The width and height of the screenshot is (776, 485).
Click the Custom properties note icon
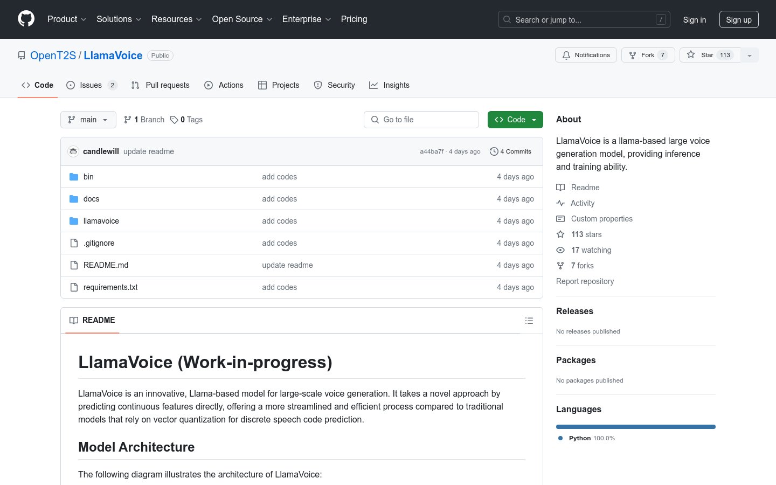click(x=560, y=219)
